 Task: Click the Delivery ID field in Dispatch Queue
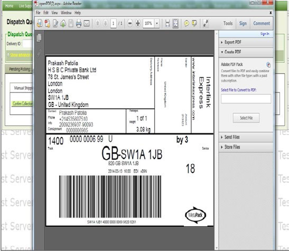27,44
